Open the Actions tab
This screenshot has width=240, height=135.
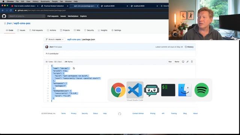[51, 30]
